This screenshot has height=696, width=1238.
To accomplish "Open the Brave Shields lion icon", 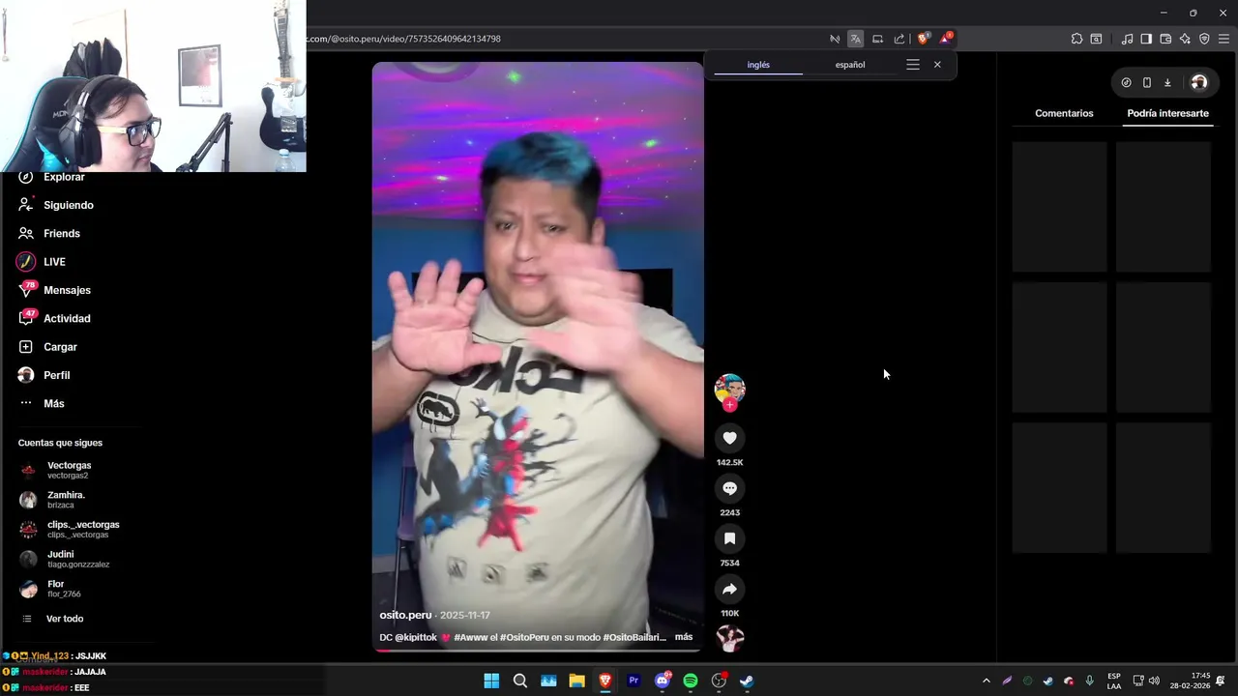I will pyautogui.click(x=923, y=39).
